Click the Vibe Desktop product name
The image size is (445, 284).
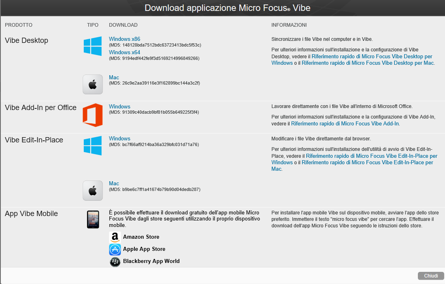coord(26,40)
